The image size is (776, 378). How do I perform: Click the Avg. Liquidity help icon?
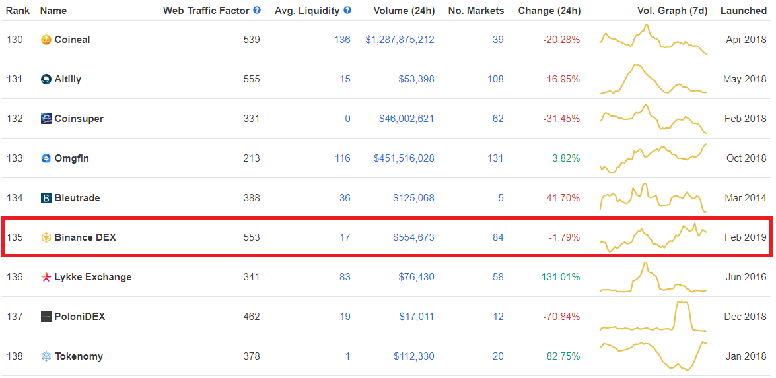[x=347, y=10]
